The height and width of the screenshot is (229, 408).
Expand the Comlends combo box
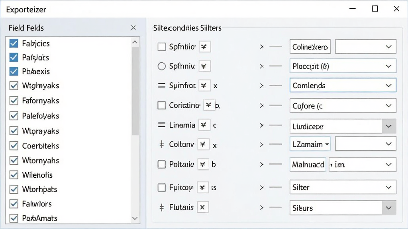(343, 85)
